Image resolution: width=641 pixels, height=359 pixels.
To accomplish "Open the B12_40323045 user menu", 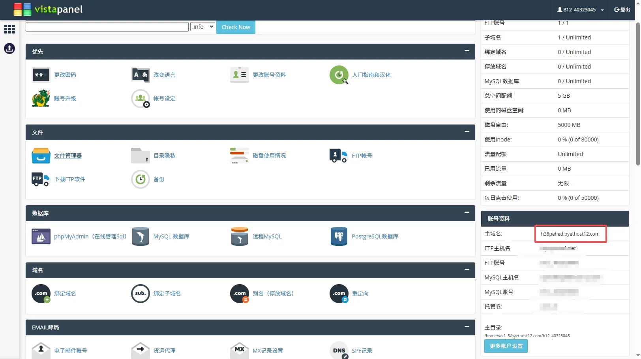I will (x=580, y=10).
